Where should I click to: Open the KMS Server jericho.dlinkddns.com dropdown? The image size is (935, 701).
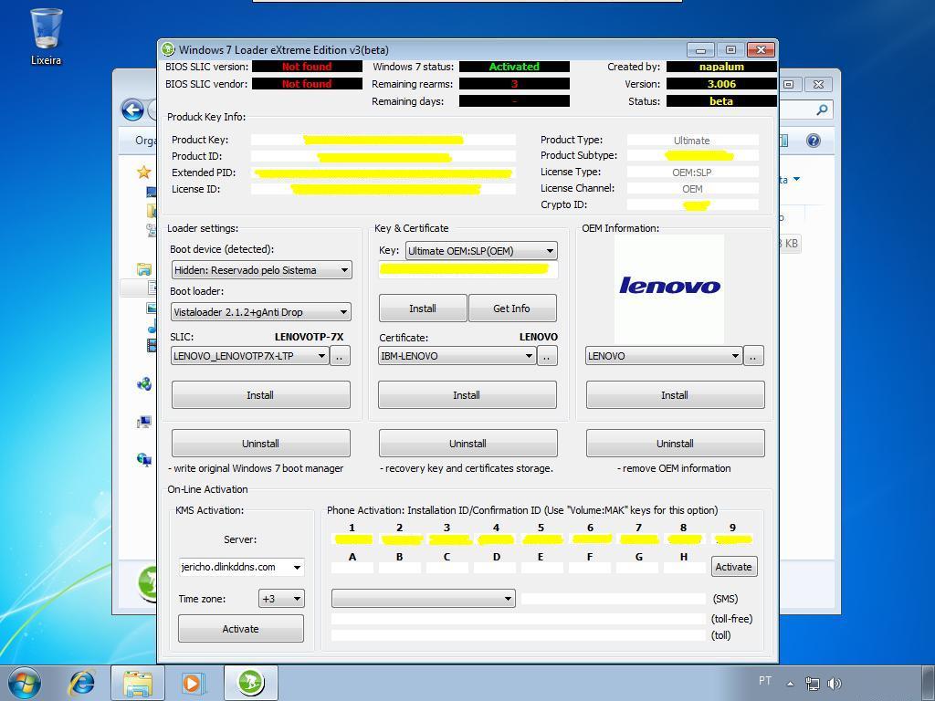pos(241,567)
